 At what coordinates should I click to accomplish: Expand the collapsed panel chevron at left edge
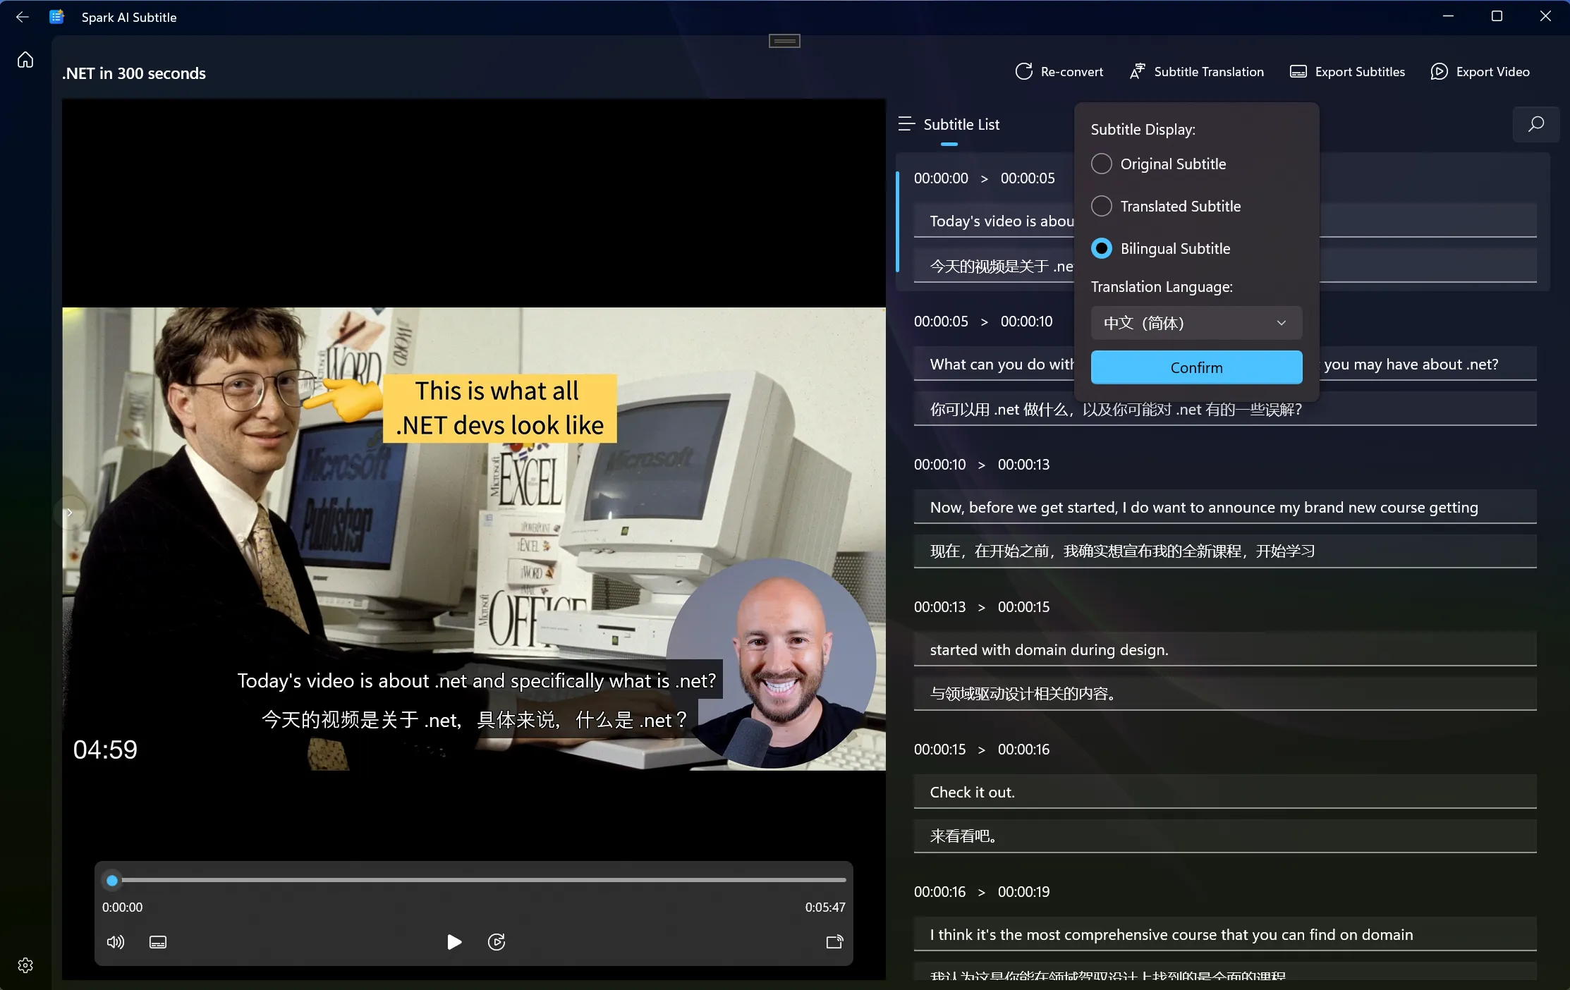coord(69,513)
